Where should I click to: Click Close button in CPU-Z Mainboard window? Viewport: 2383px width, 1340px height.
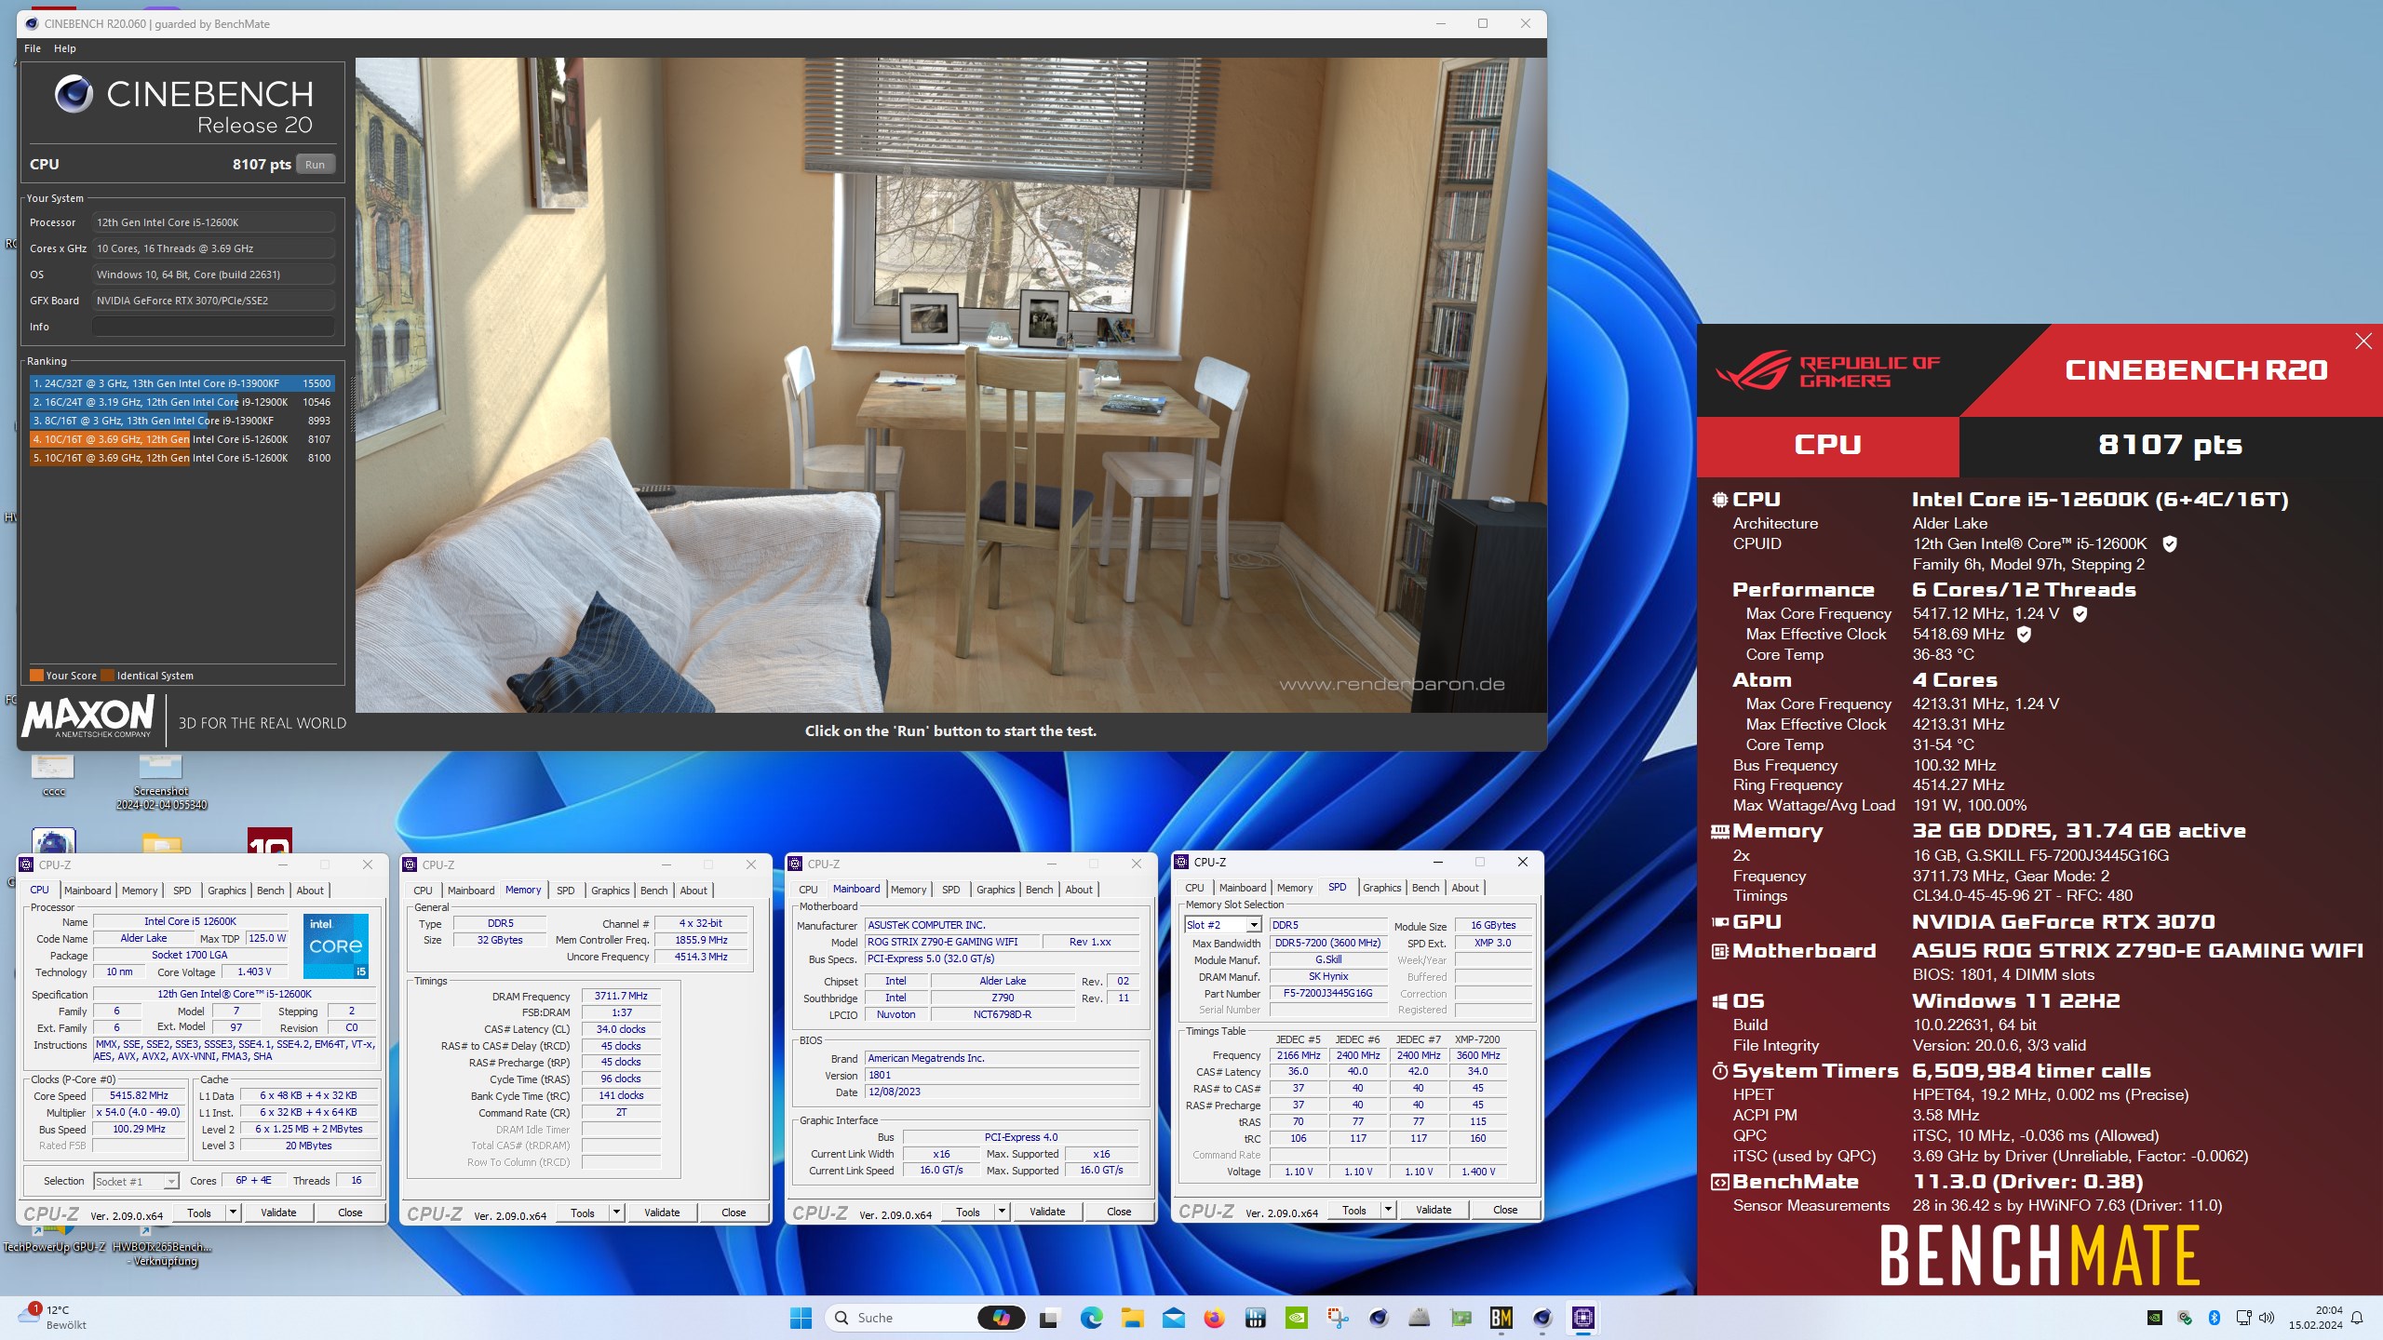click(1119, 1212)
